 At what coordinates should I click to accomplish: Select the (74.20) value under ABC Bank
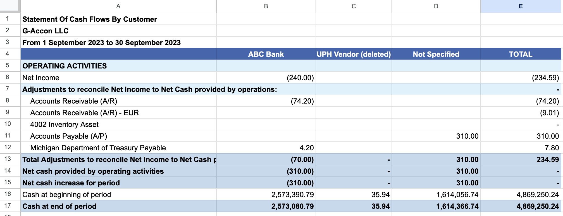point(266,101)
